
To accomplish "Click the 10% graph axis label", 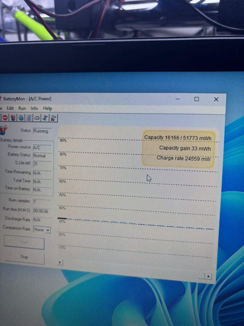I will [x=62, y=247].
